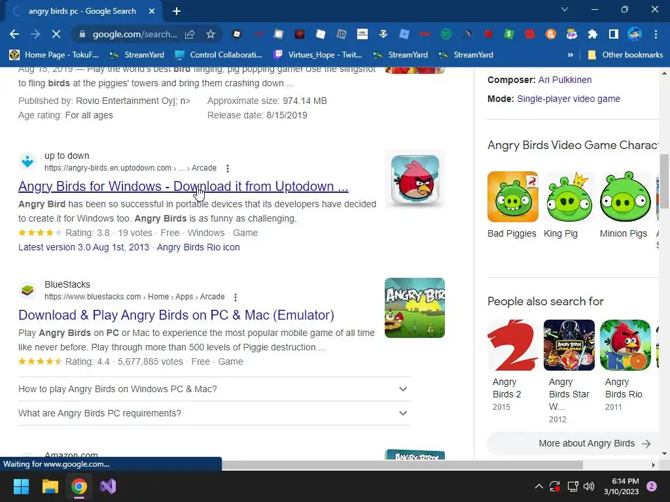Open Download & Play Angry Birds BlueStacks link
670x502 pixels.
click(x=176, y=315)
